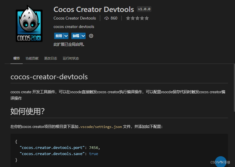Expand the 卸载 dropdown arrow

tap(83, 36)
